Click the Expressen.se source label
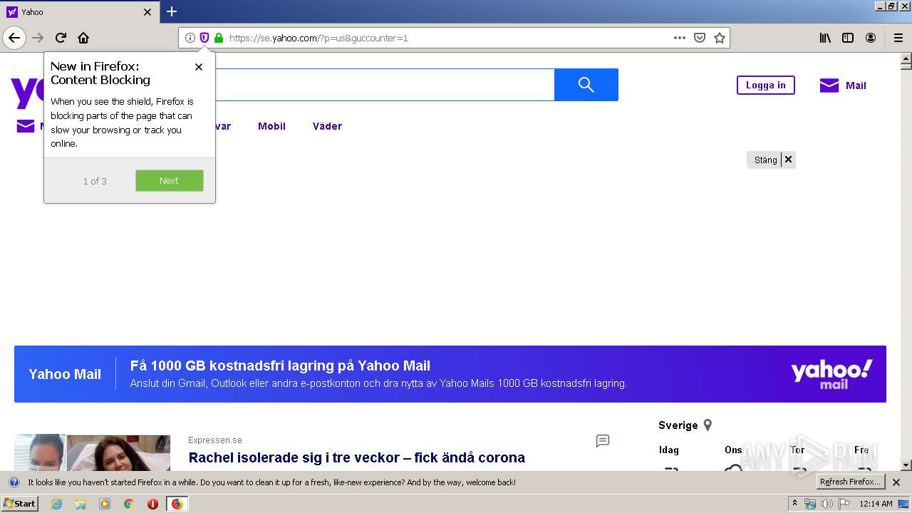This screenshot has height=513, width=912. [215, 440]
